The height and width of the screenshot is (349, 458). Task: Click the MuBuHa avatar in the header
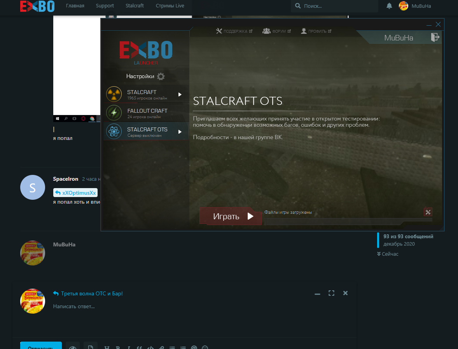(x=404, y=6)
